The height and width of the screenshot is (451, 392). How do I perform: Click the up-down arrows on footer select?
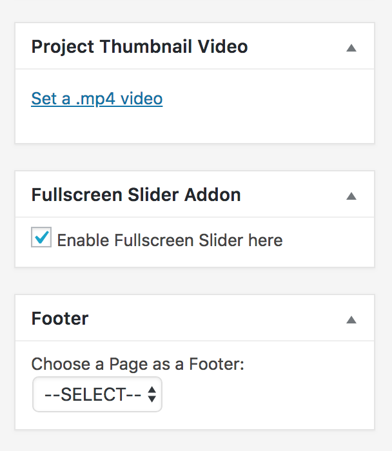[x=152, y=394]
